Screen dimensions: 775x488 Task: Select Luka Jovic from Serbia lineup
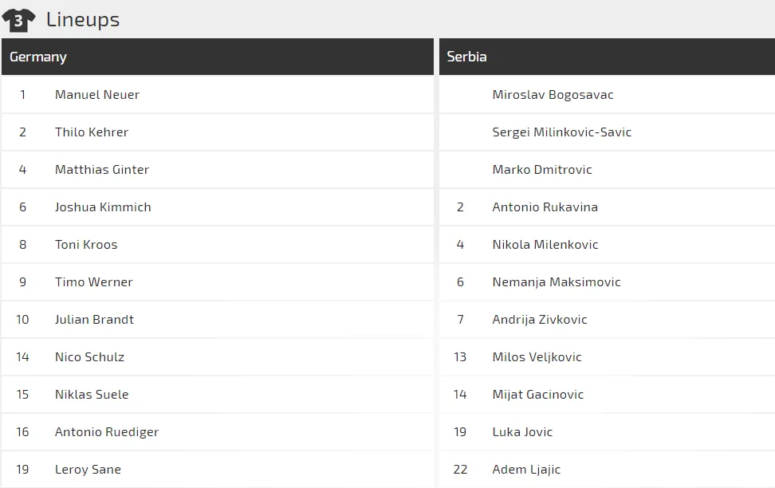(x=522, y=431)
